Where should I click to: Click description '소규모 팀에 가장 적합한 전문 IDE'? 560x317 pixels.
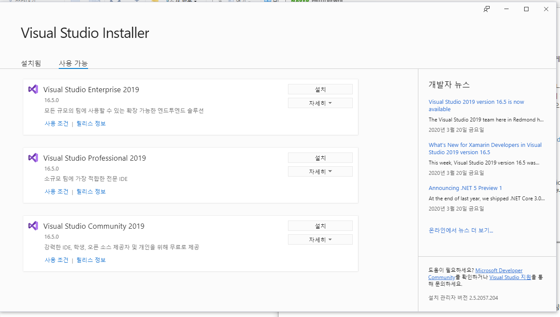coord(86,179)
